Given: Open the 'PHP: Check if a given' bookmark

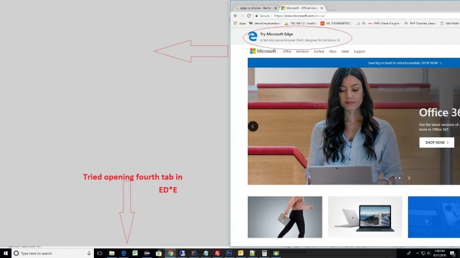Looking at the screenshot, I should [384, 24].
